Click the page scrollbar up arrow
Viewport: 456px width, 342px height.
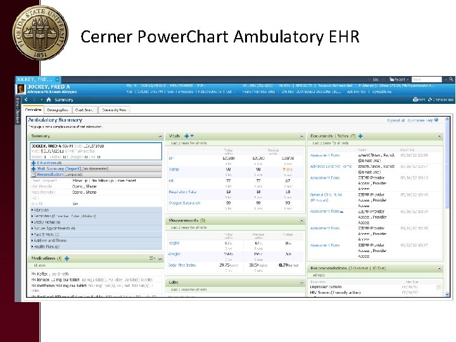447,119
